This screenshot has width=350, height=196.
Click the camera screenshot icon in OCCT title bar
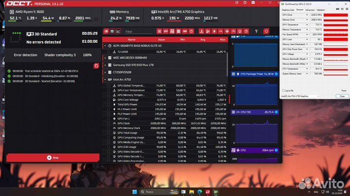tap(253, 3)
